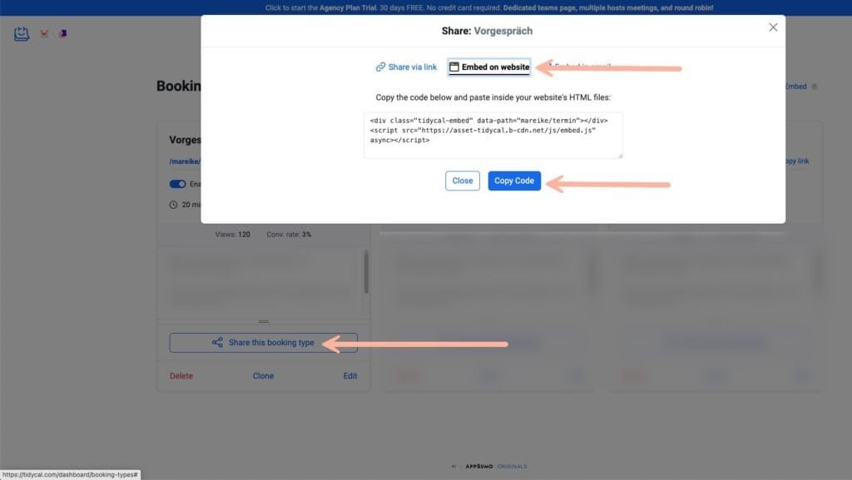Select the Embed on website tab

coord(489,67)
